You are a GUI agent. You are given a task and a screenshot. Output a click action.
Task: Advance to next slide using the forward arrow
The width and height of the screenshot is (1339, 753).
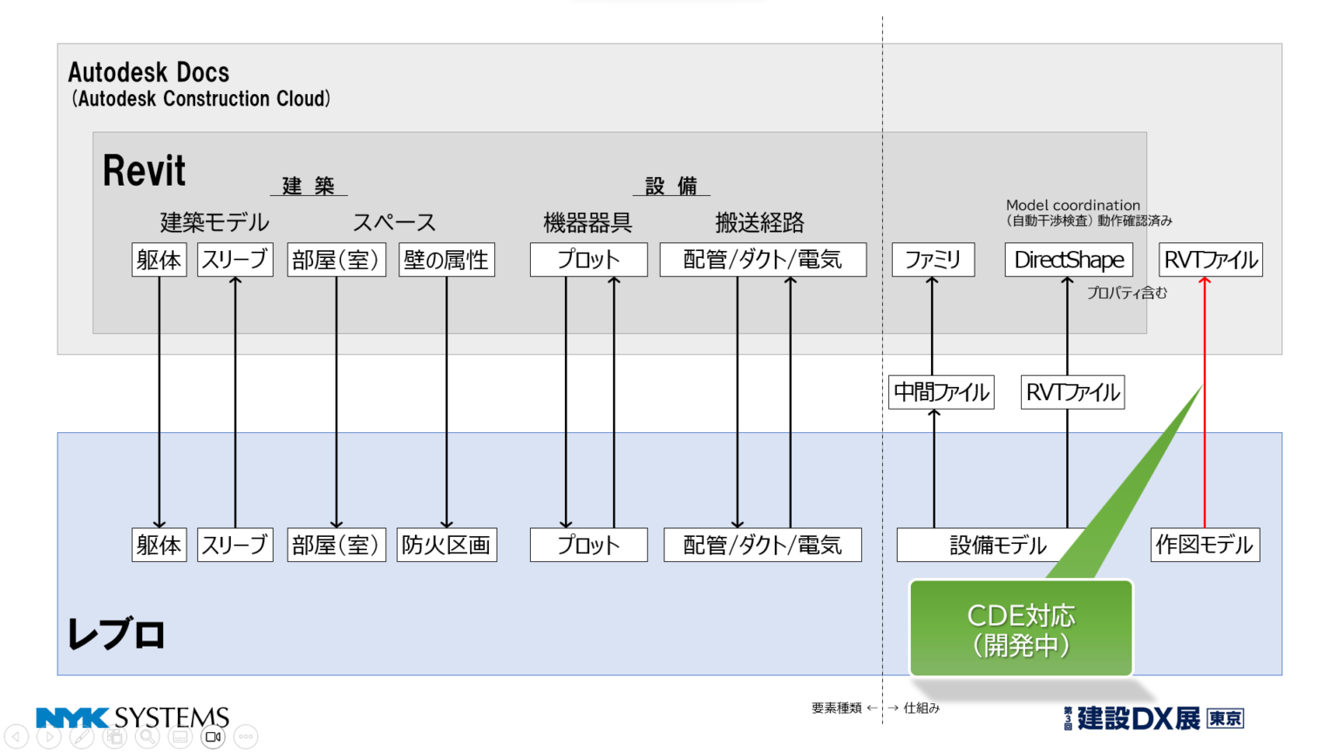tap(49, 737)
